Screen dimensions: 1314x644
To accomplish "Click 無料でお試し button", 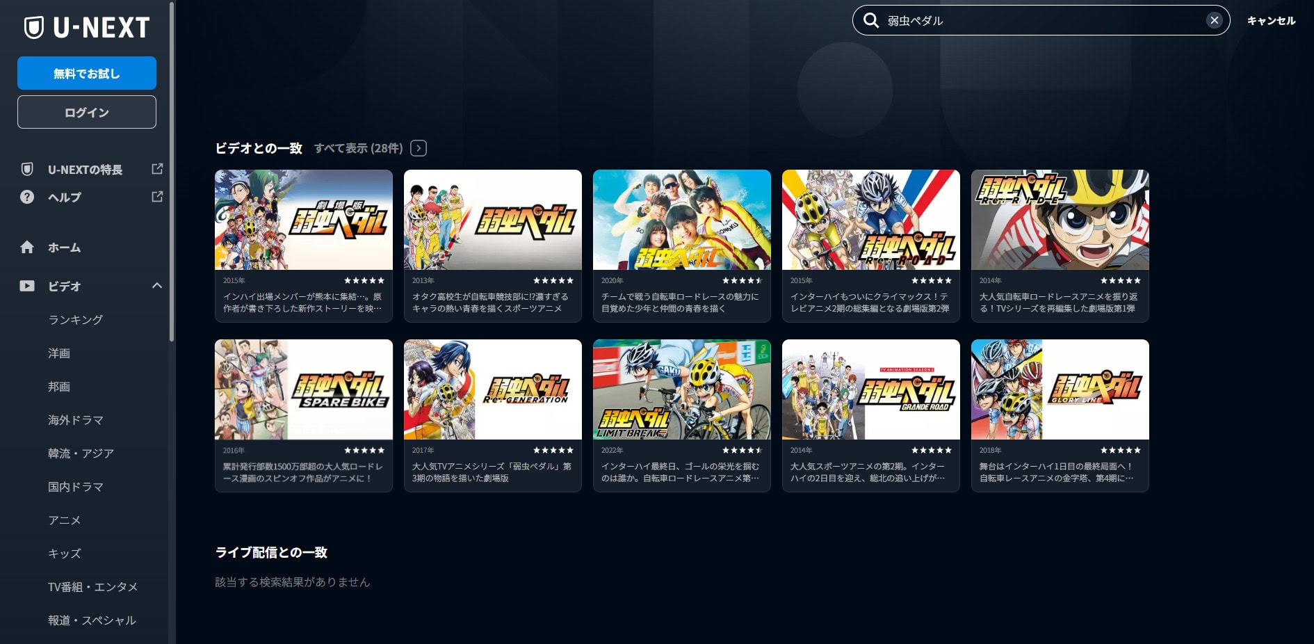I will pyautogui.click(x=87, y=73).
